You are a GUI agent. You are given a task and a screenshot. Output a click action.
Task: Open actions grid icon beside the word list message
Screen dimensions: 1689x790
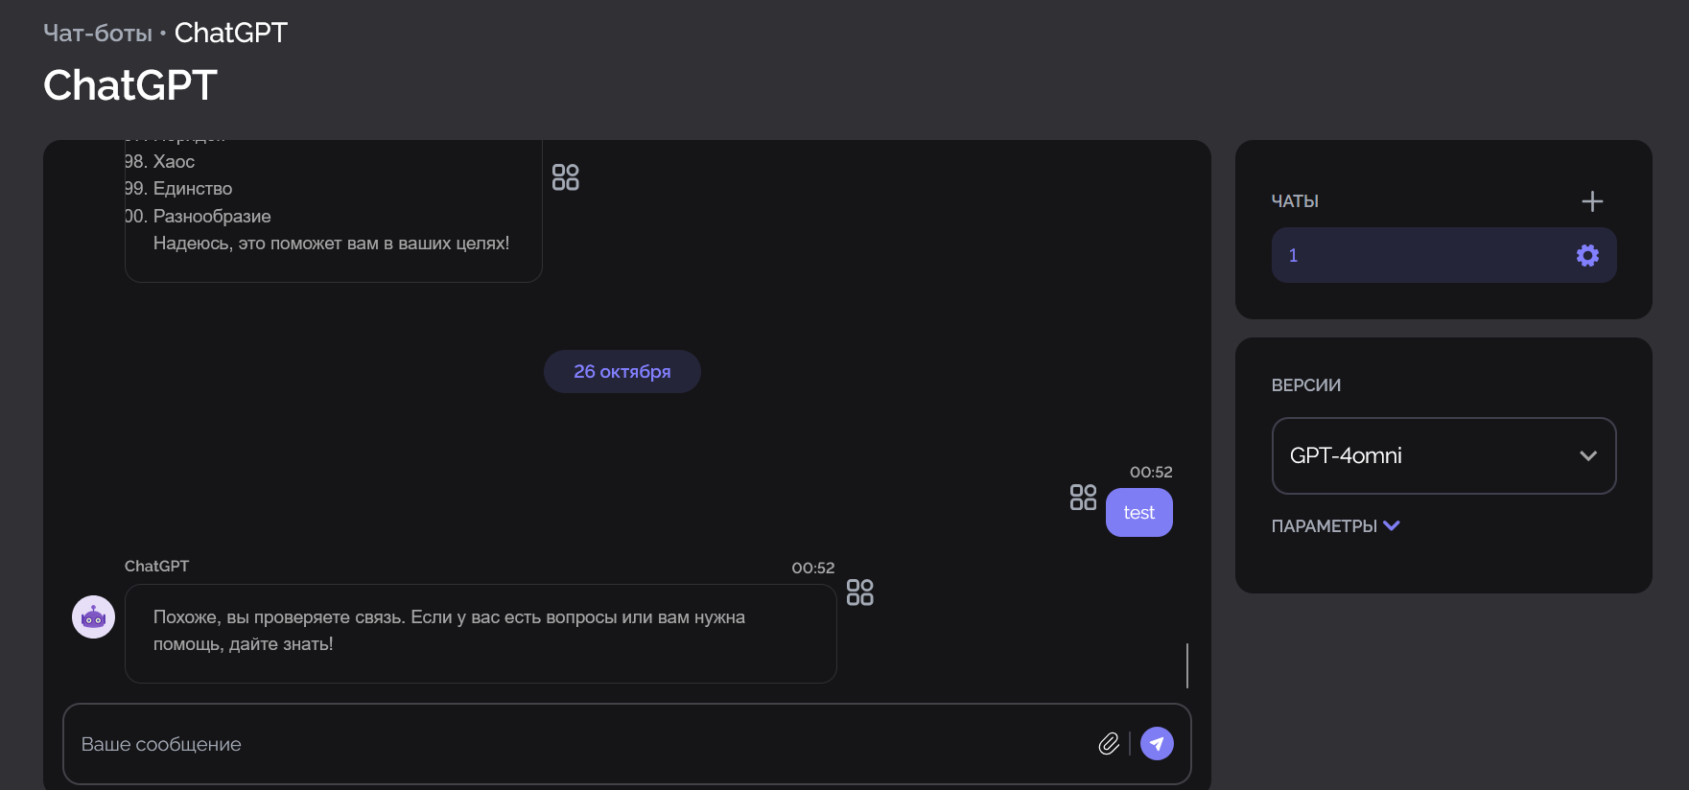[x=566, y=177]
